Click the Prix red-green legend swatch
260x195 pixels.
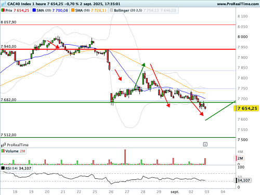3,10
